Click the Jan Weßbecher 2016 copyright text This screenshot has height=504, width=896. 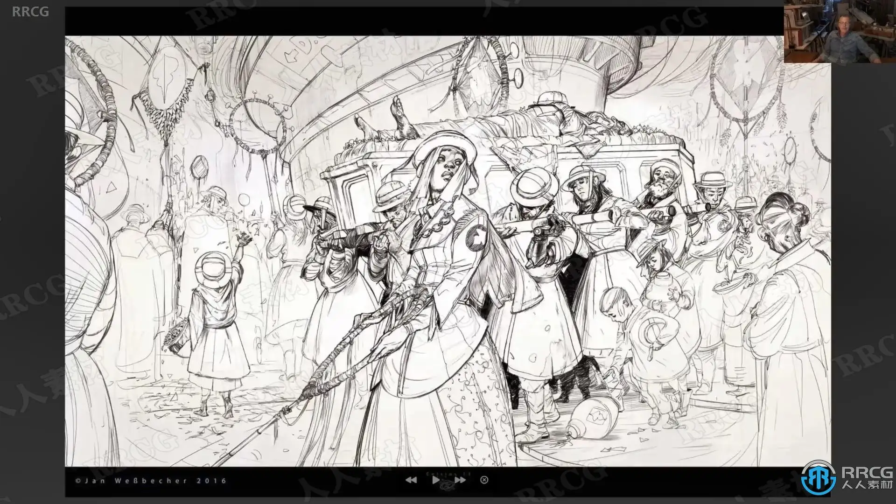click(x=151, y=481)
